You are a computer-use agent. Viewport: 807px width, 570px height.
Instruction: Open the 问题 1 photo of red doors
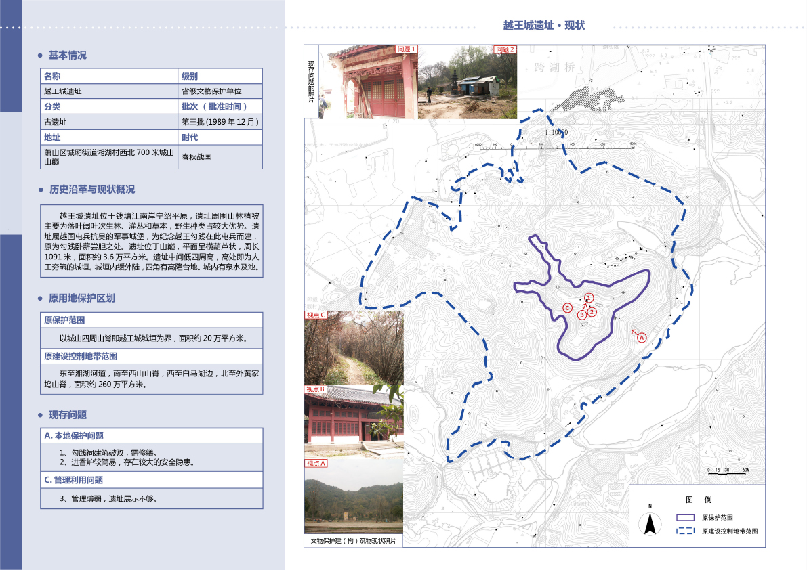click(x=368, y=82)
